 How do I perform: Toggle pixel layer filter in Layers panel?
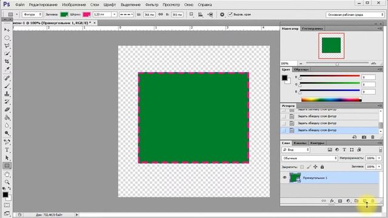pos(330,150)
